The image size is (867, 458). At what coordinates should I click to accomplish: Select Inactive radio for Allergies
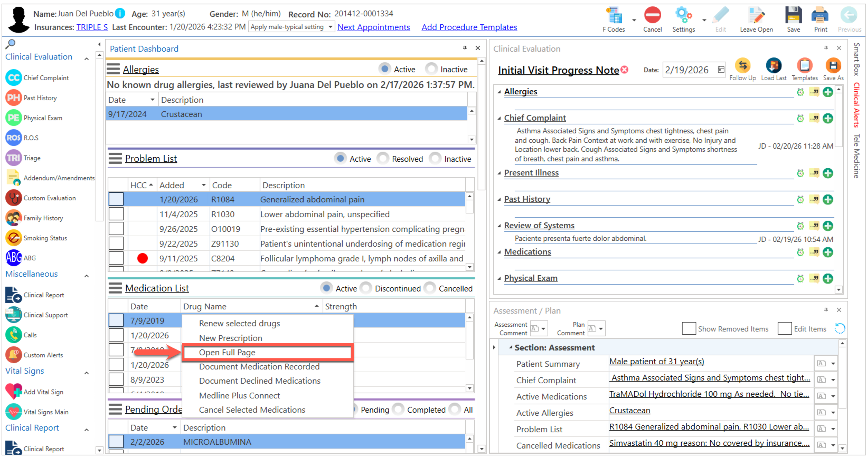point(431,69)
